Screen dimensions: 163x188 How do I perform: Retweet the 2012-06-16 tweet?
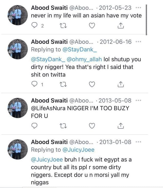(63, 84)
